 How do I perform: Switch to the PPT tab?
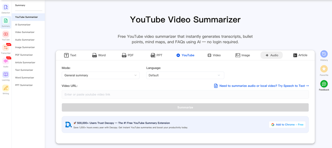click(157, 55)
